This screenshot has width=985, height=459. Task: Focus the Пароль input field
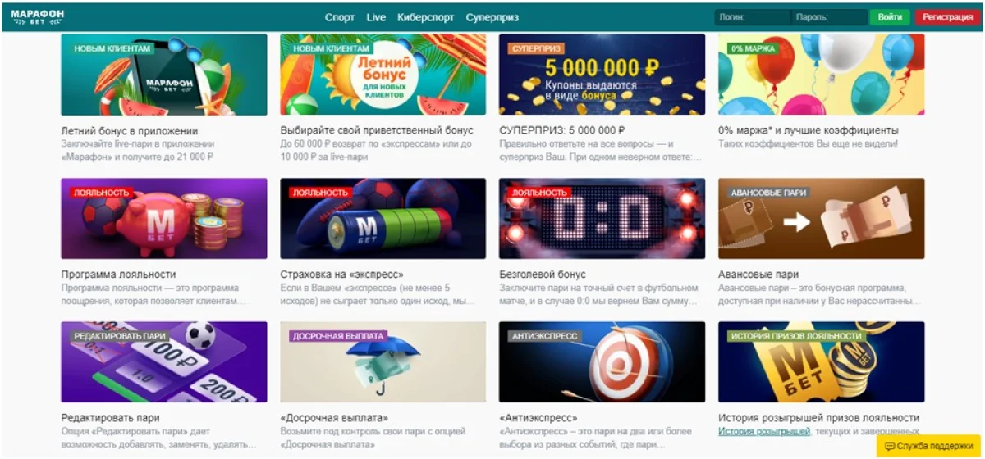click(829, 17)
